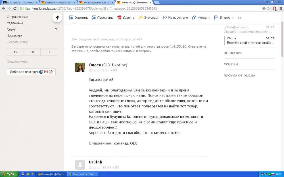The height and width of the screenshot is (177, 284).
Task: Click the page vertical scrollbar thumb
Action: click(282, 39)
